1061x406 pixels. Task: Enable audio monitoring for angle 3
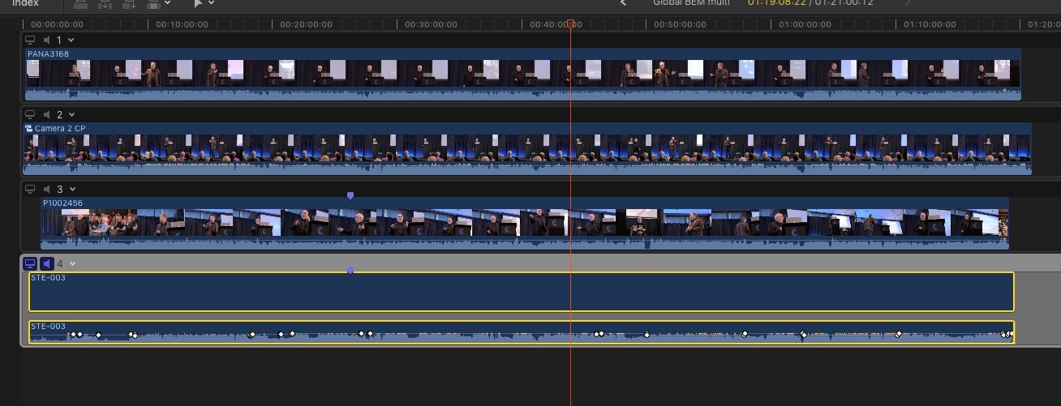pos(47,190)
